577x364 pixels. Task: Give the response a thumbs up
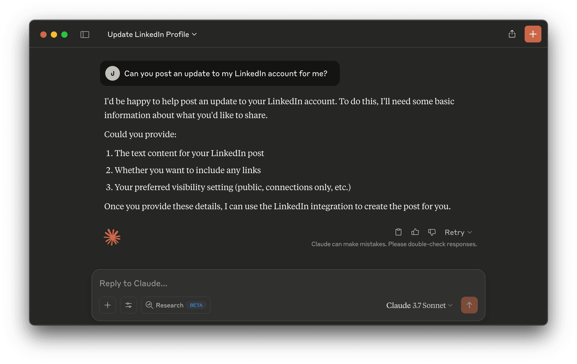point(415,232)
